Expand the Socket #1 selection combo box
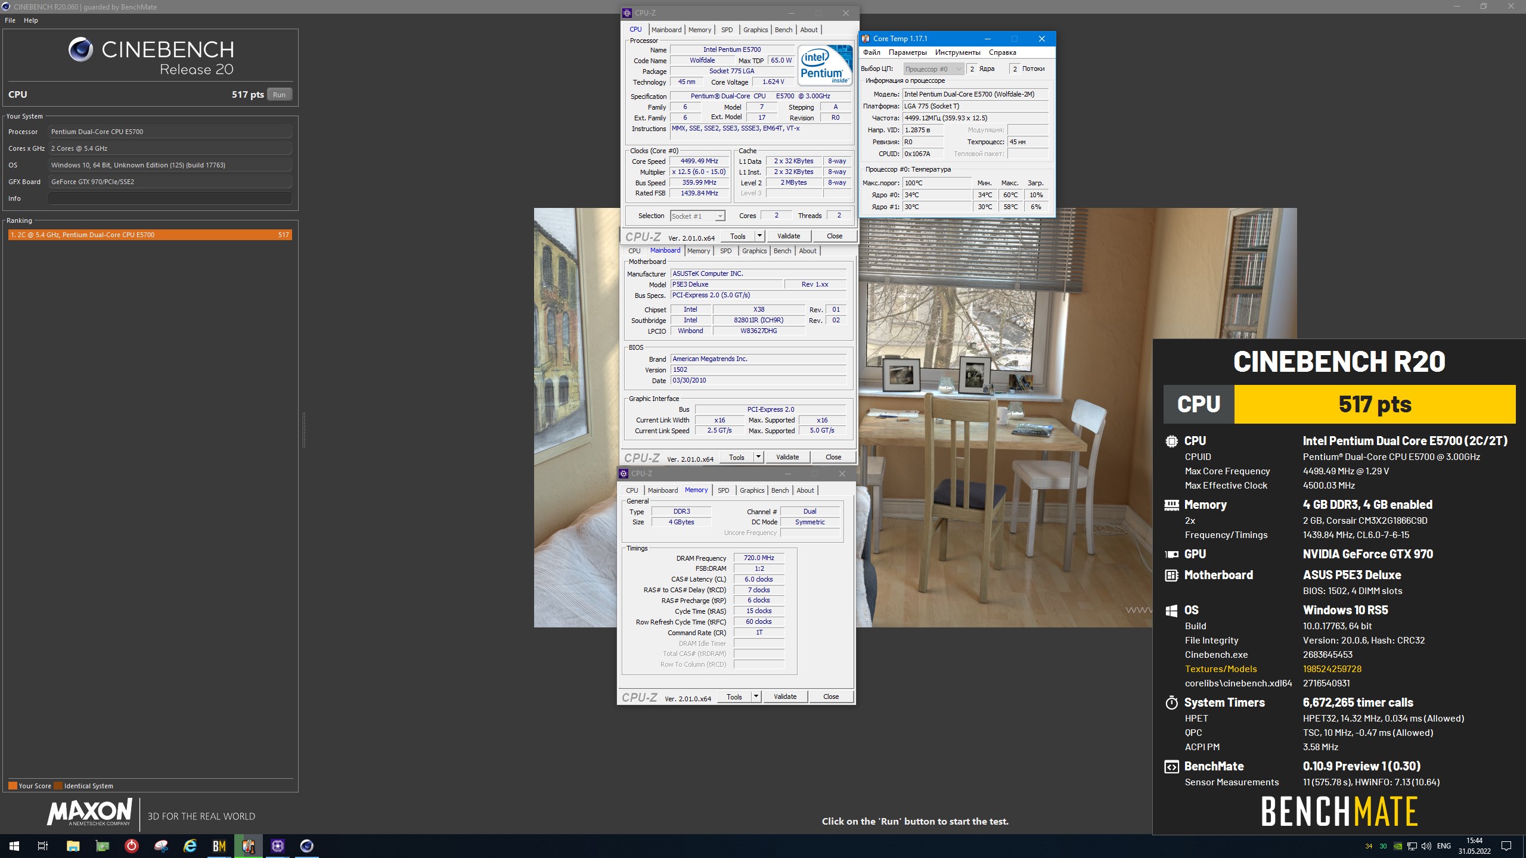The width and height of the screenshot is (1526, 858). click(x=697, y=216)
